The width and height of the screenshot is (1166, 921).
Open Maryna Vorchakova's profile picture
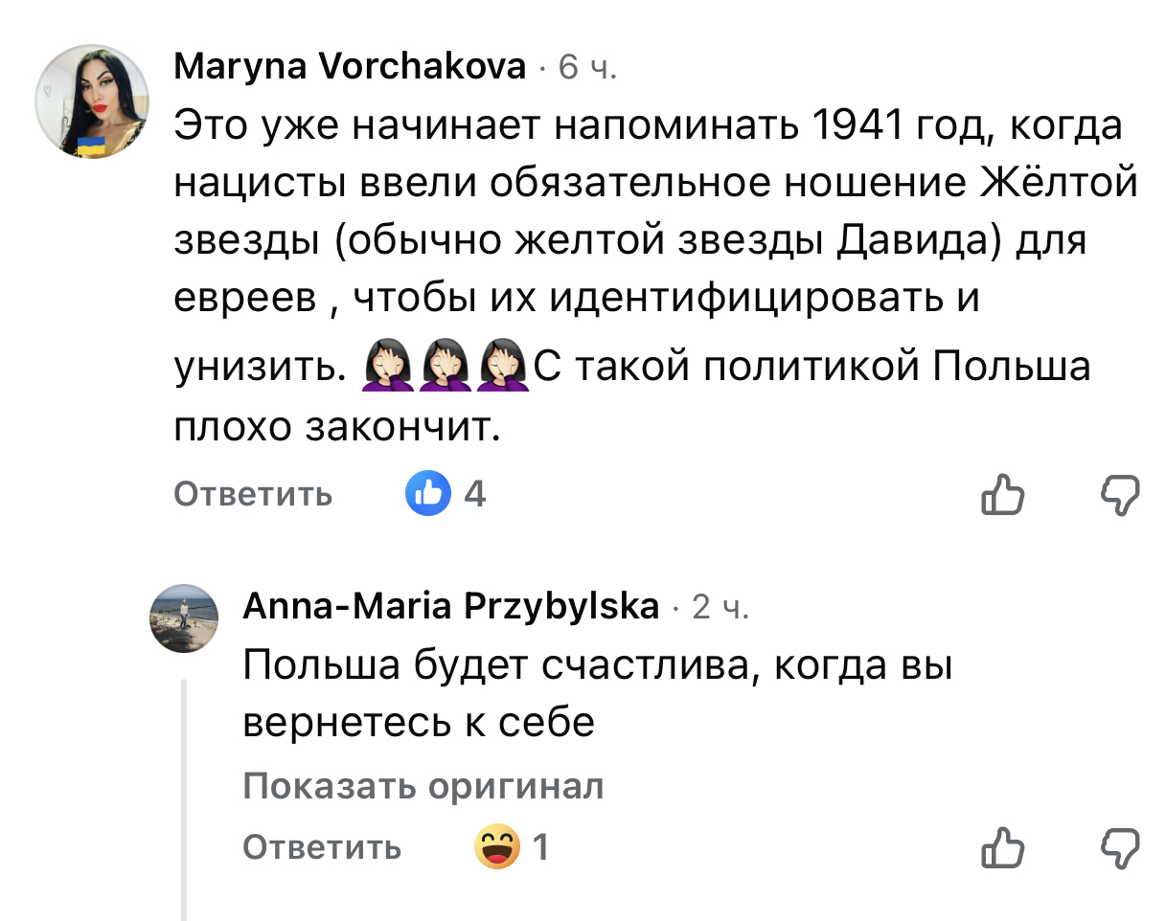(x=92, y=101)
